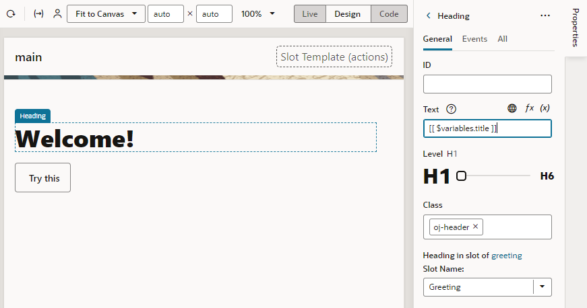
Task: Select the General tab
Action: [437, 39]
